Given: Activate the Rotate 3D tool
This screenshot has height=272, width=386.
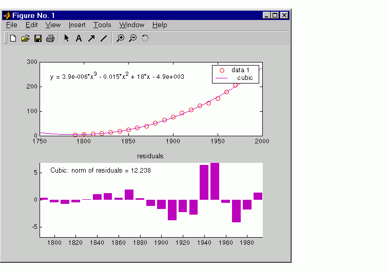Looking at the screenshot, I should click(145, 38).
